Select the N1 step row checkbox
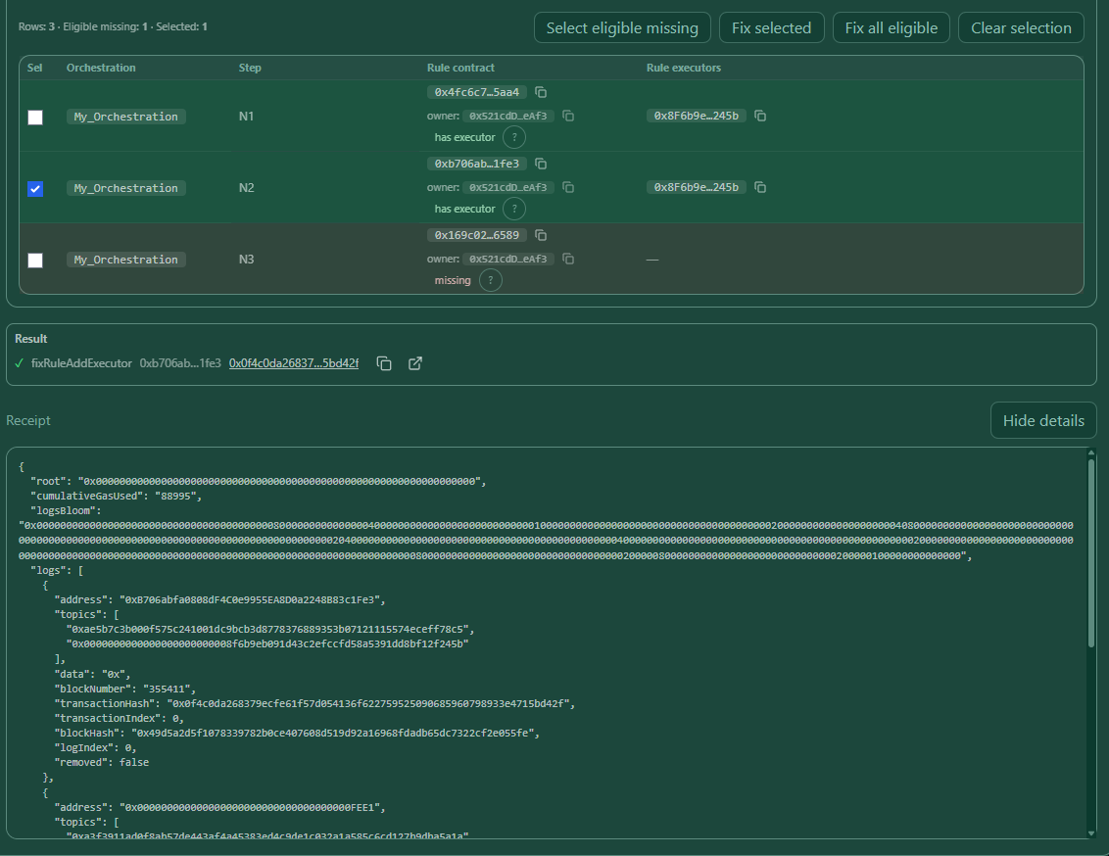1109x856 pixels. (35, 118)
